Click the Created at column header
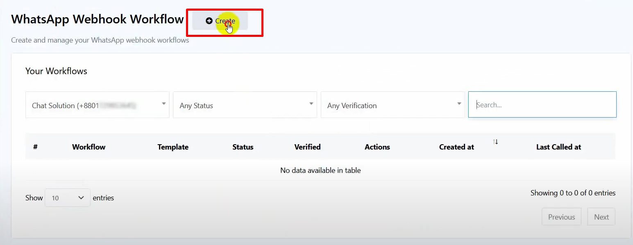The image size is (633, 245). (456, 147)
